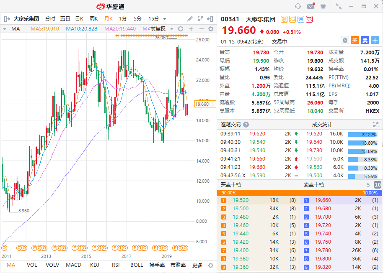
Task: Select ask level 1 price 19.660
Action: (x=323, y=200)
